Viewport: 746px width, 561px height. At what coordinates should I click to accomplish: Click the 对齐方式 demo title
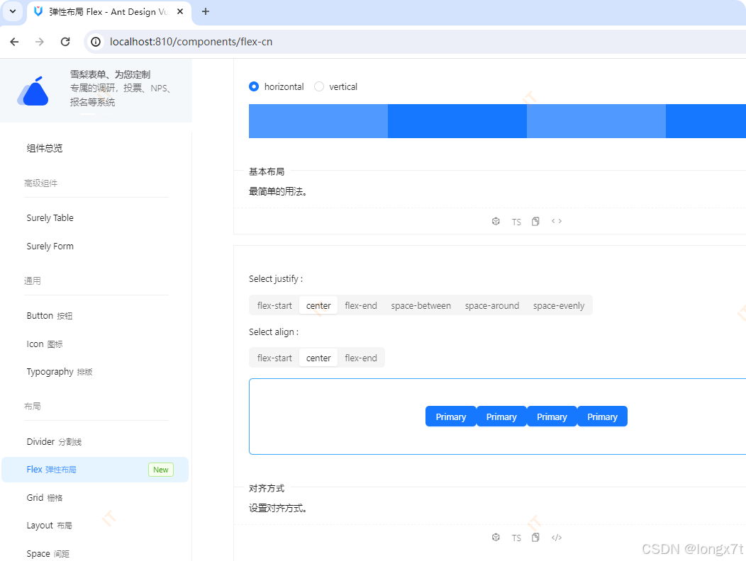coord(267,488)
